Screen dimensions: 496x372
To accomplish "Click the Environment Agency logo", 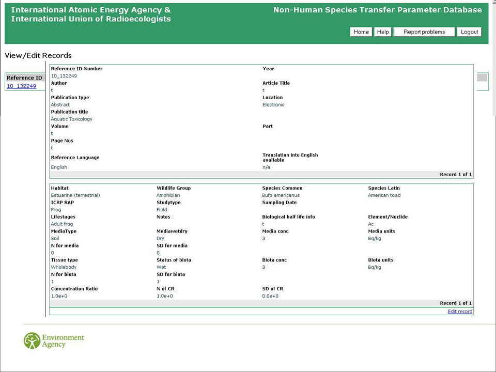I will [x=54, y=340].
